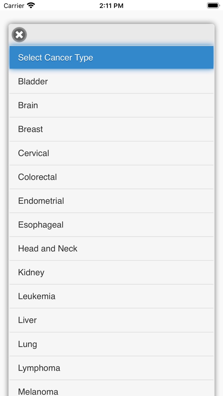
Task: Choose Liver cancer type
Action: pos(111,320)
